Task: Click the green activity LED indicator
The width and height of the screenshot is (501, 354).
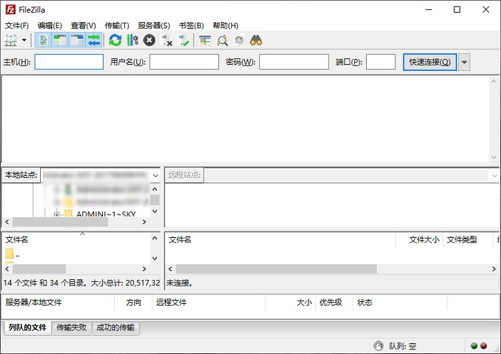Action: (474, 346)
